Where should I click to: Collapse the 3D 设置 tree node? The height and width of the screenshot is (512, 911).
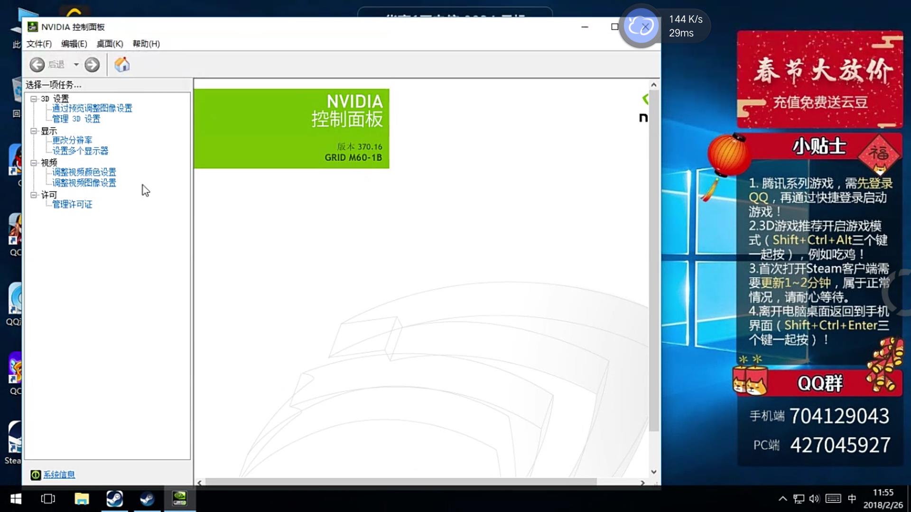click(x=34, y=99)
